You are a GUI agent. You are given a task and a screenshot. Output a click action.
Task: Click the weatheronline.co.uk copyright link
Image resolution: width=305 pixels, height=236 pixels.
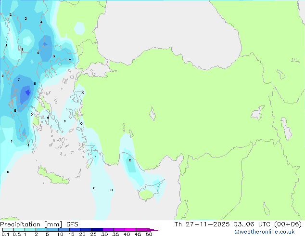tap(264, 232)
